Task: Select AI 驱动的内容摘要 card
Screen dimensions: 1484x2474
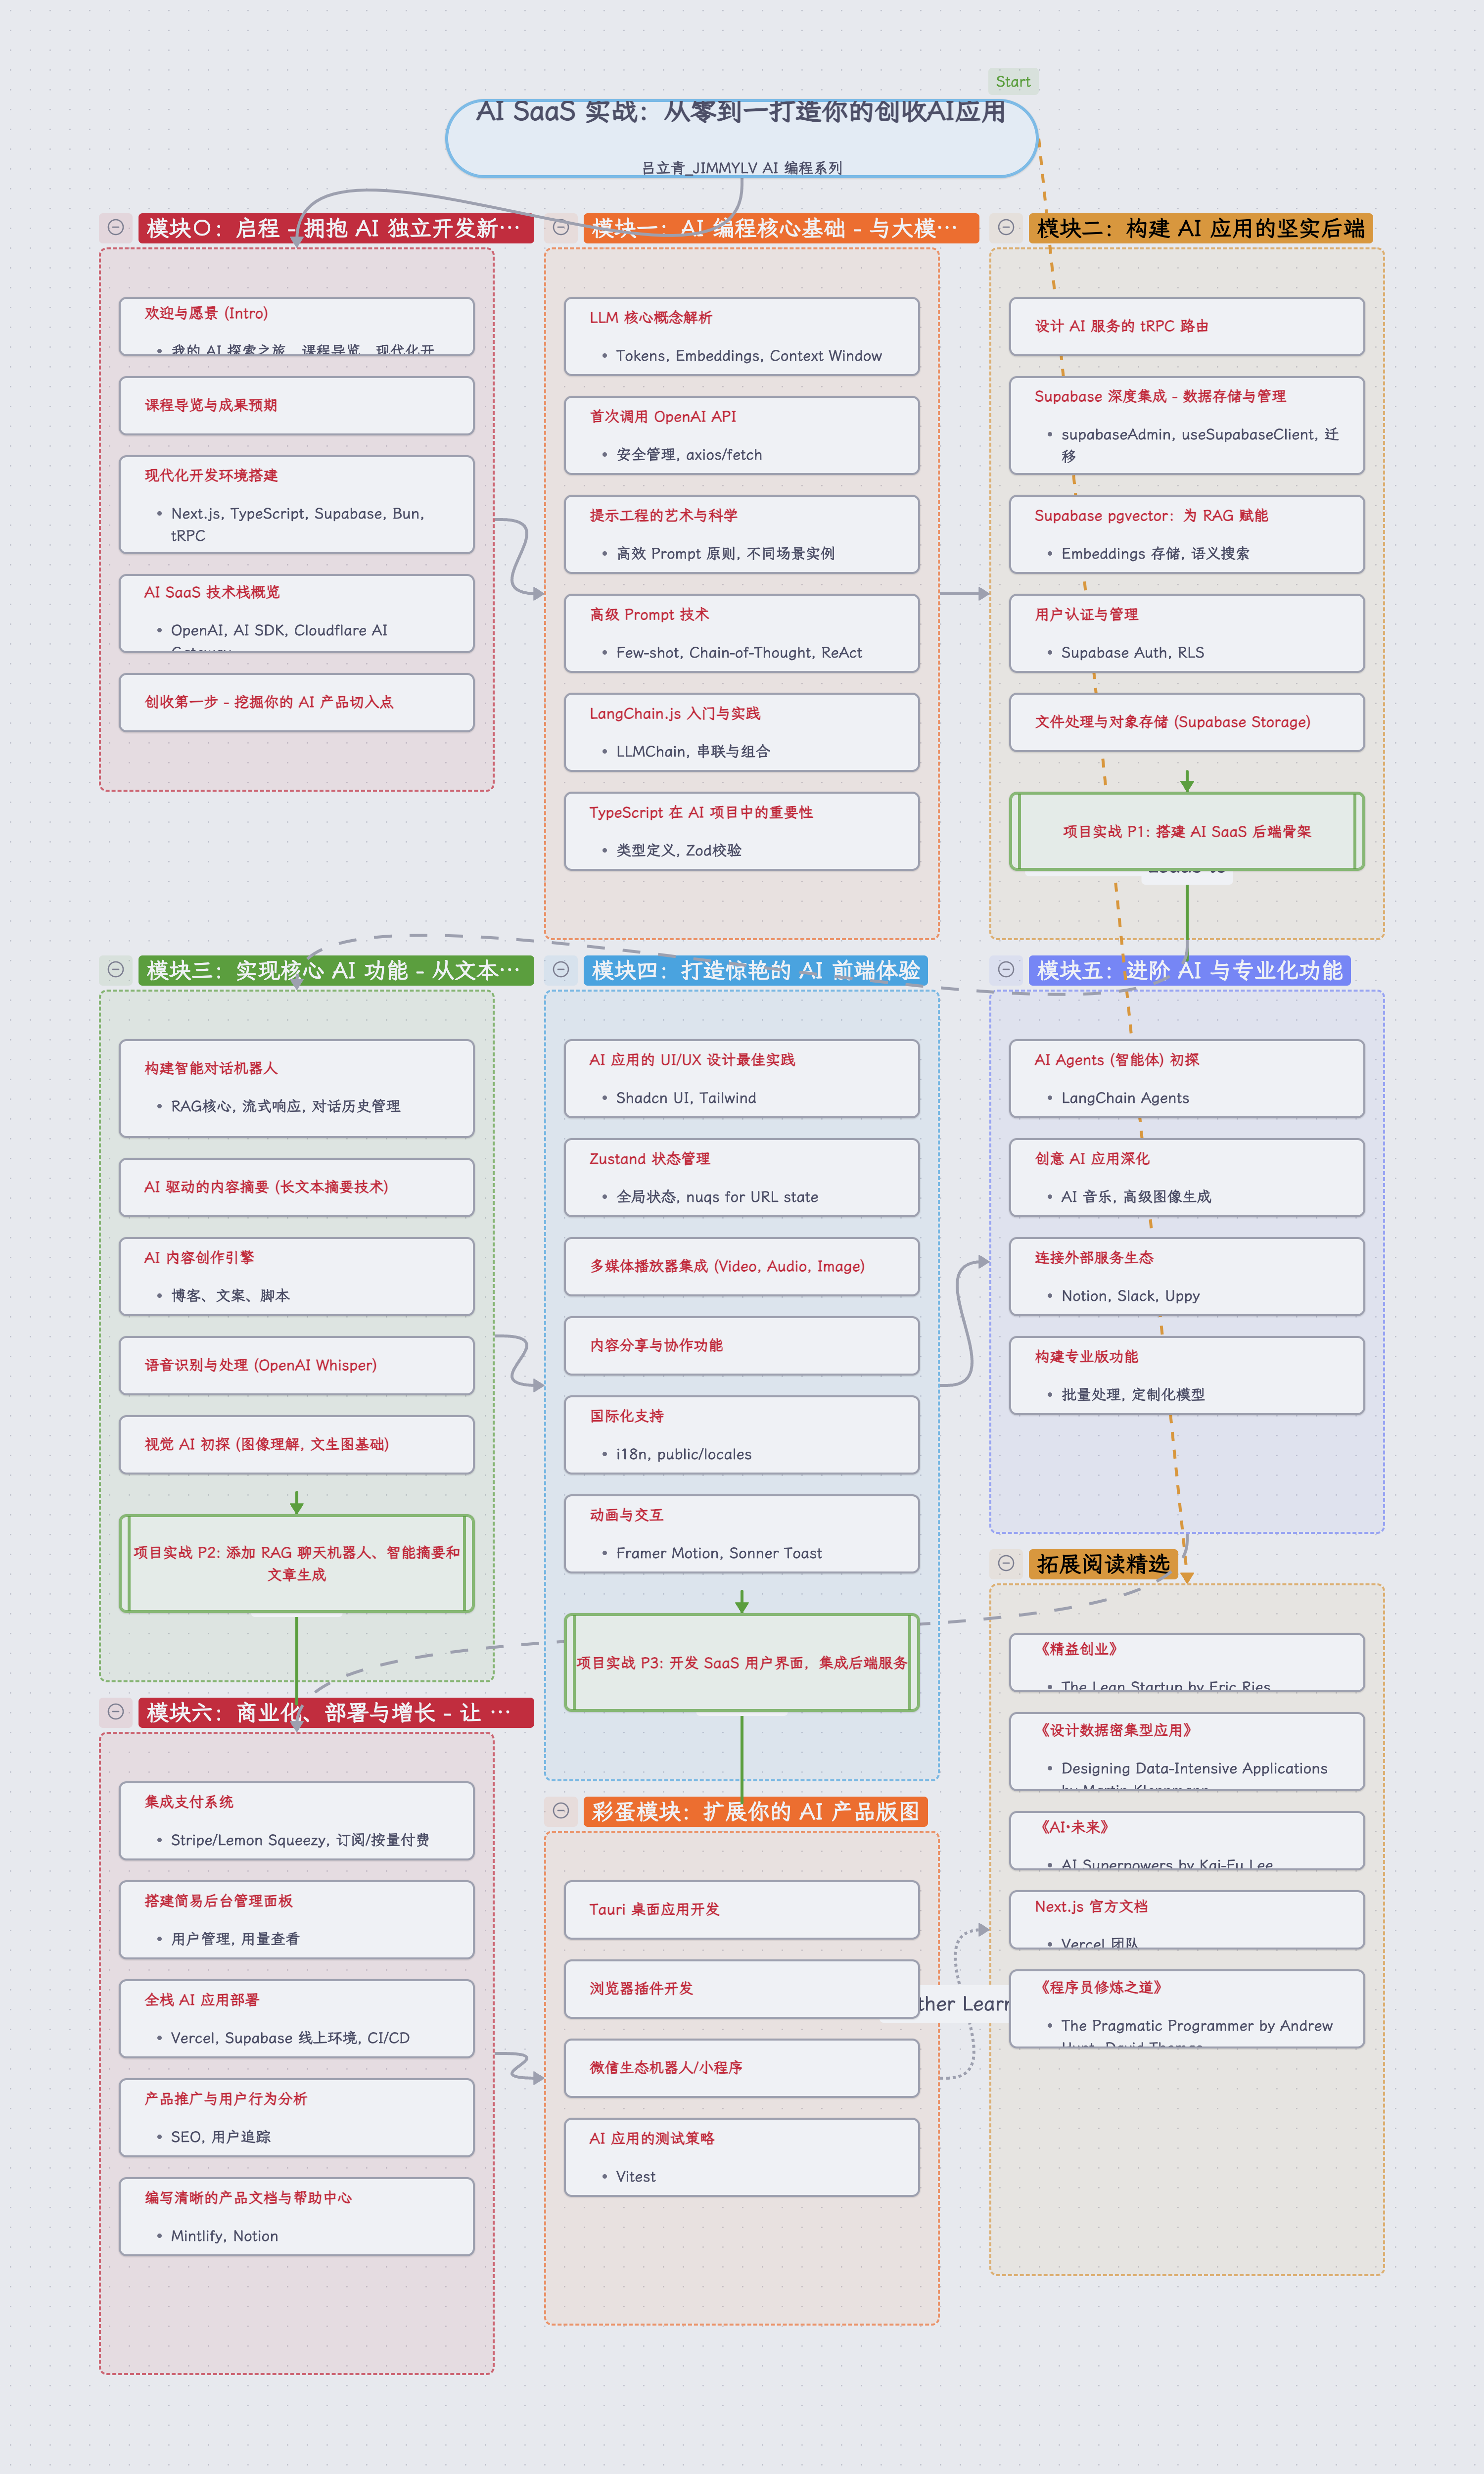Action: coord(296,1187)
